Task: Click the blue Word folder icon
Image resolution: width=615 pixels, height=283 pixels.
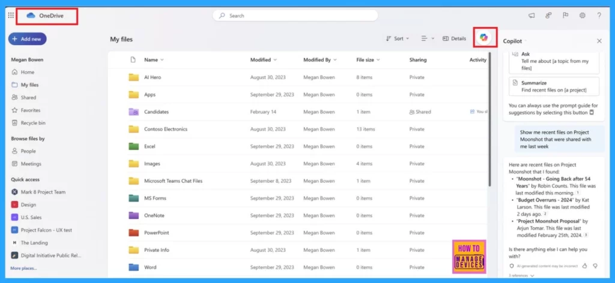Action: [134, 267]
